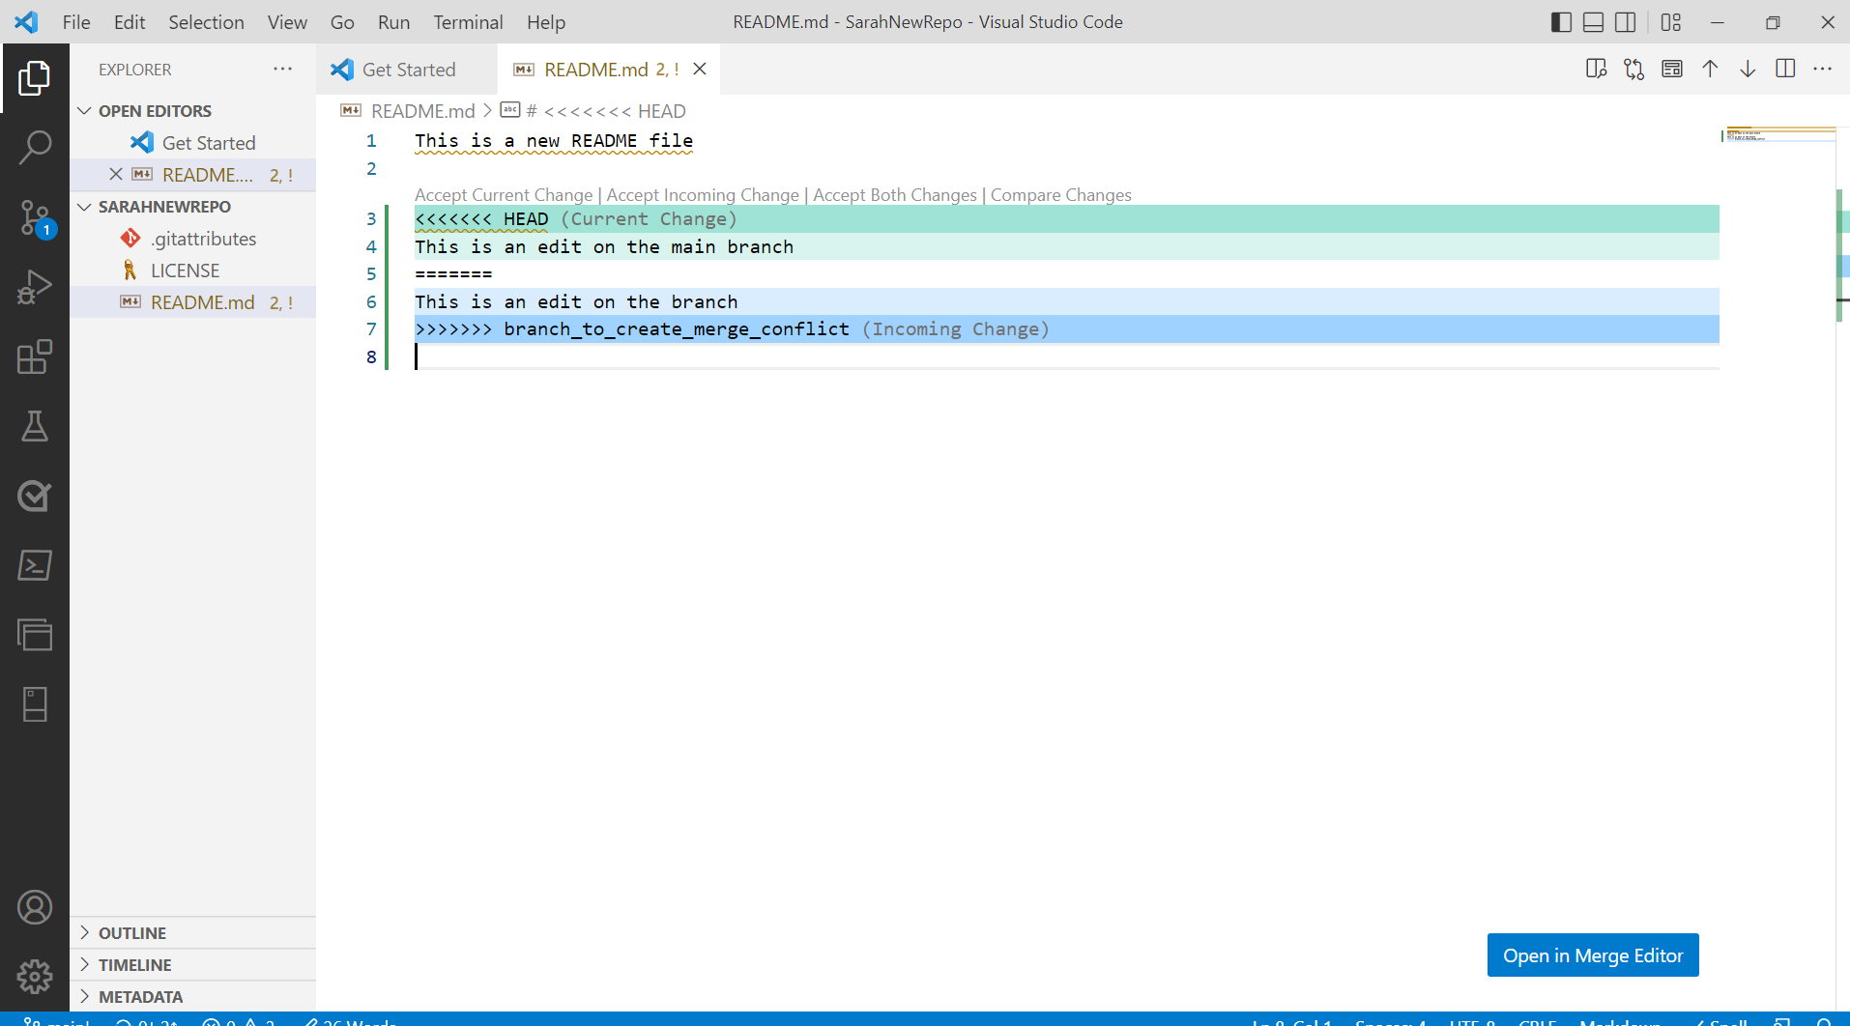Toggle the secondary sidebar visibility
Screen dimensions: 1850x1026
[x=1626, y=21]
